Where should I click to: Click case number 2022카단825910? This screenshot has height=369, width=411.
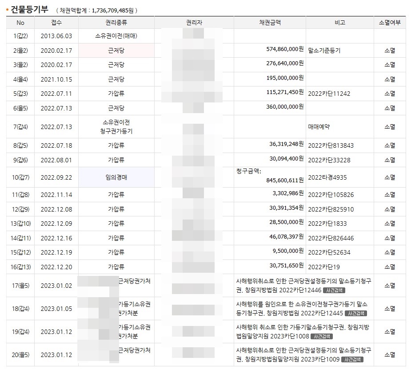331,209
